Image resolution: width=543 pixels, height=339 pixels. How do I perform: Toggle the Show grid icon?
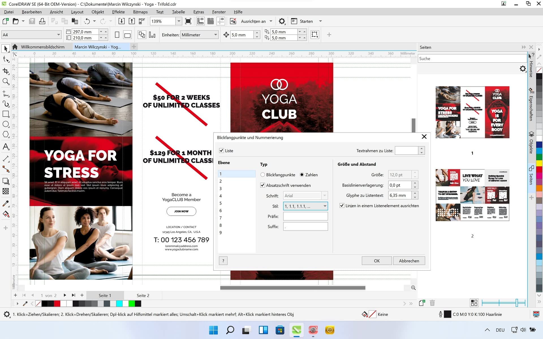[x=211, y=21]
